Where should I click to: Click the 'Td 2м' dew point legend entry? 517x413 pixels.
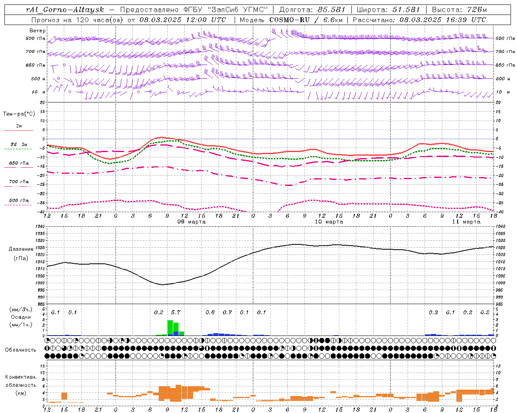[19, 144]
